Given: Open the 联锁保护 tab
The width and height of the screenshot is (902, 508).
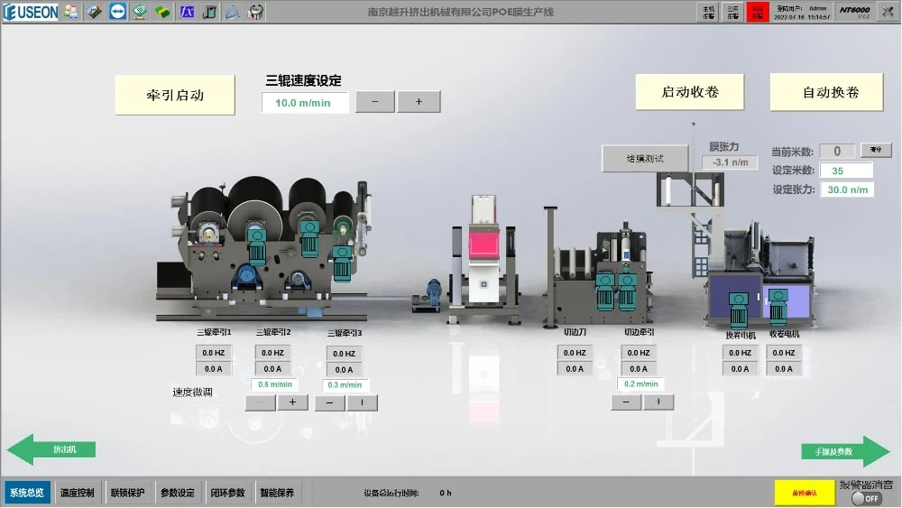Looking at the screenshot, I should [127, 493].
